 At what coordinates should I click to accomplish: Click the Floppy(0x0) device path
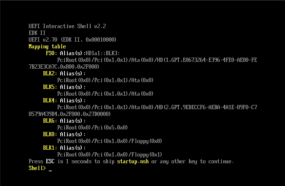tap(110, 141)
